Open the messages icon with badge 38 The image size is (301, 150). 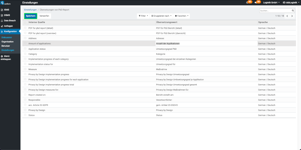click(257, 2)
